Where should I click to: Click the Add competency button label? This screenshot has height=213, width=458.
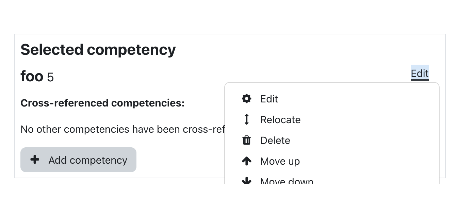click(88, 160)
